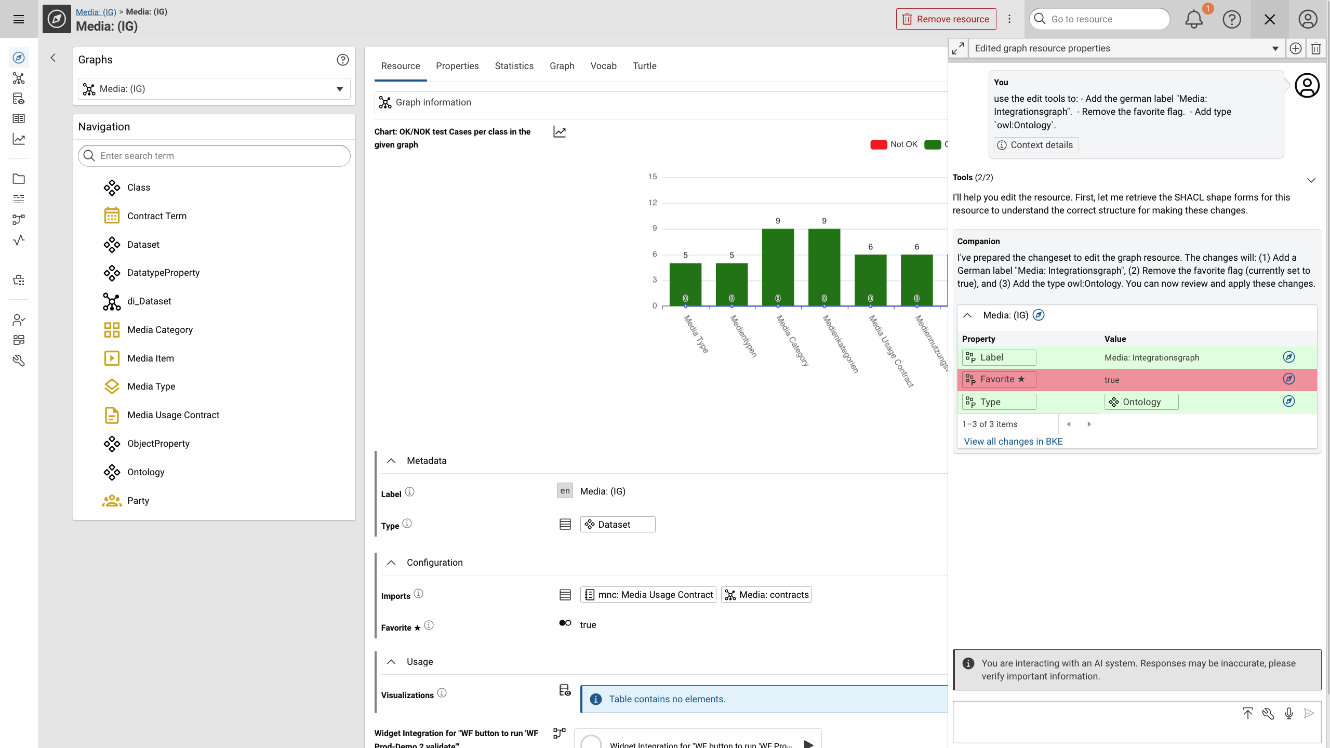
Task: Open Graphs panel help icon
Action: (x=342, y=60)
